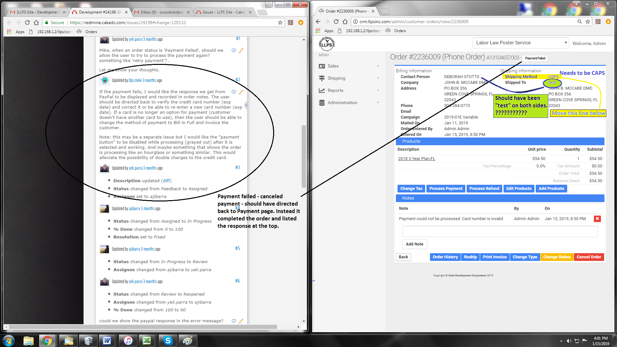Click the Redmine page vertical scrollbar thumb
This screenshot has width=617, height=347.
[304, 156]
